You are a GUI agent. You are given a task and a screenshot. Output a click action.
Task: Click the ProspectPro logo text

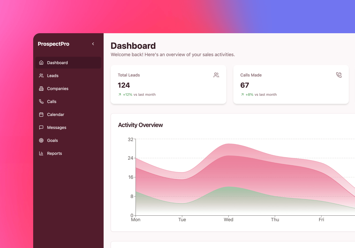coord(53,44)
